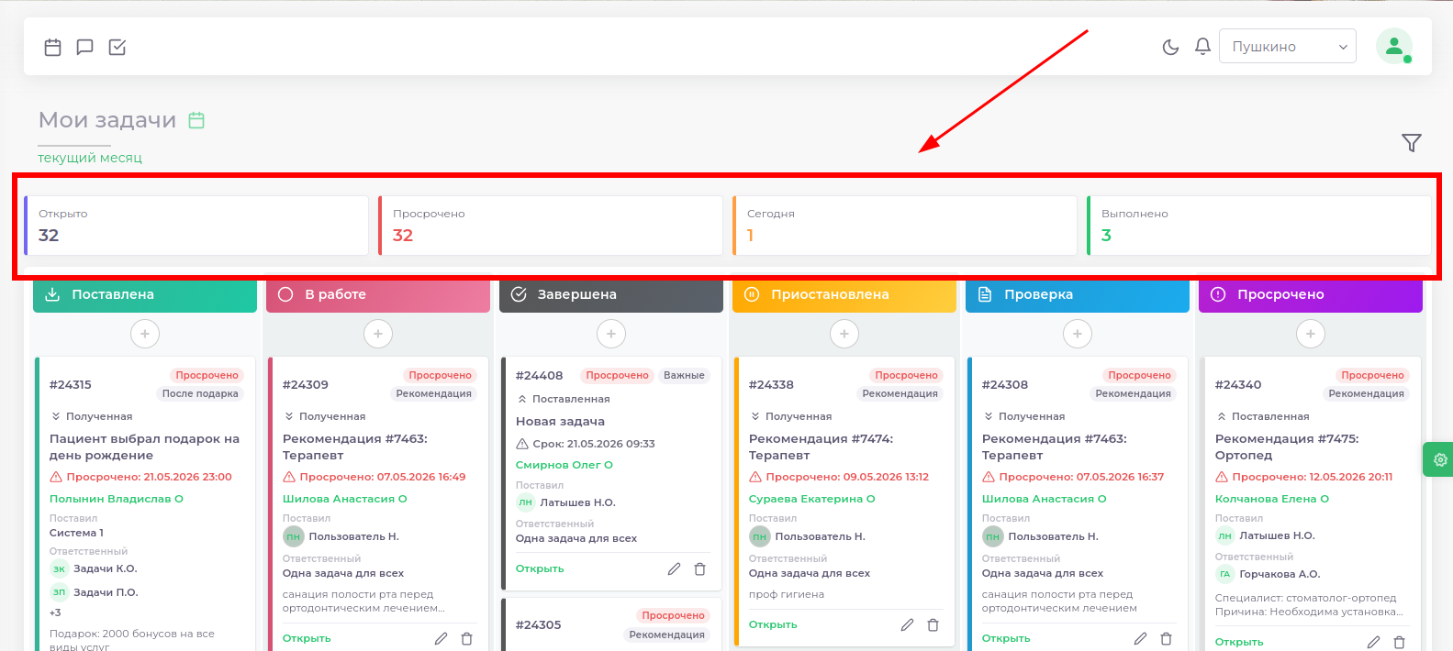This screenshot has height=651, width=1453.
Task: Add a task in Завершена column
Action: tap(611, 334)
